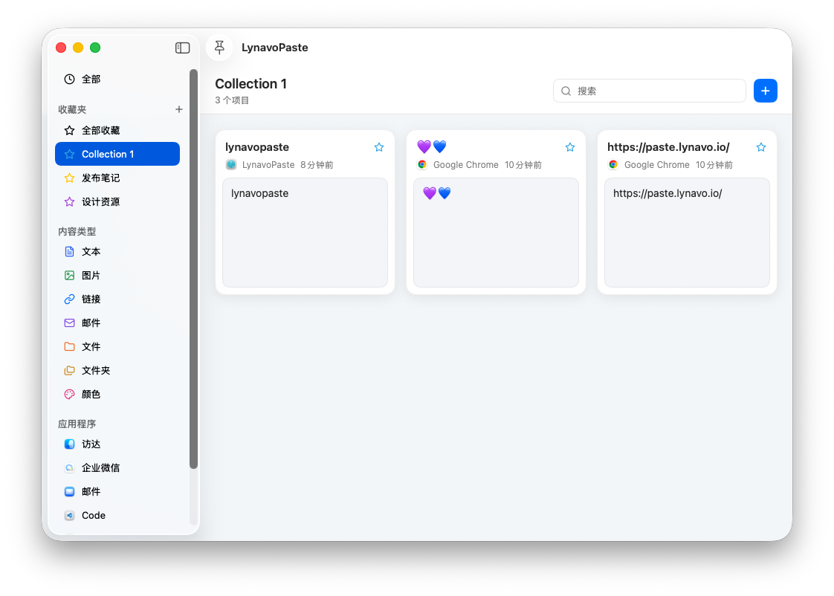
Task: Click the magnifier icon in search box
Action: (566, 91)
